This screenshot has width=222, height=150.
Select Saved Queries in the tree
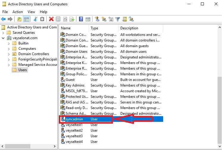[21, 33]
